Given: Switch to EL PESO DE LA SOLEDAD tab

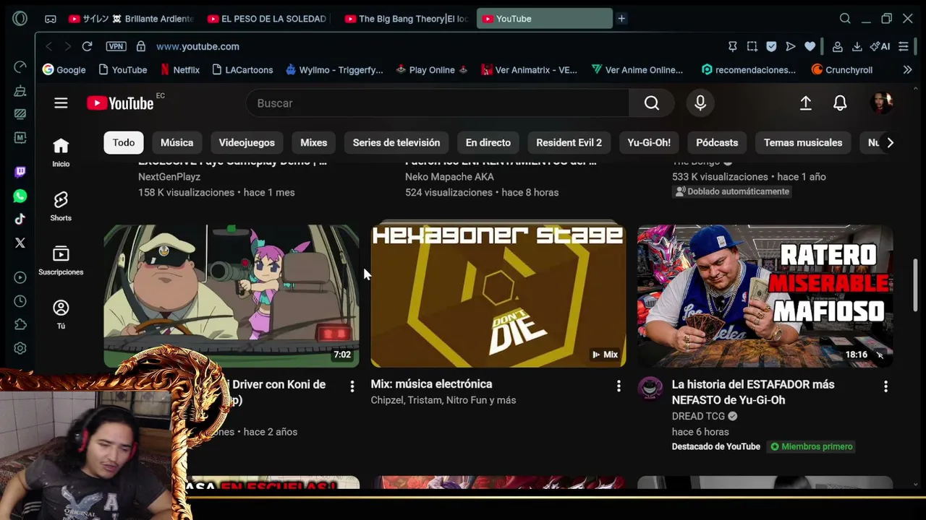Looking at the screenshot, I should [x=266, y=19].
